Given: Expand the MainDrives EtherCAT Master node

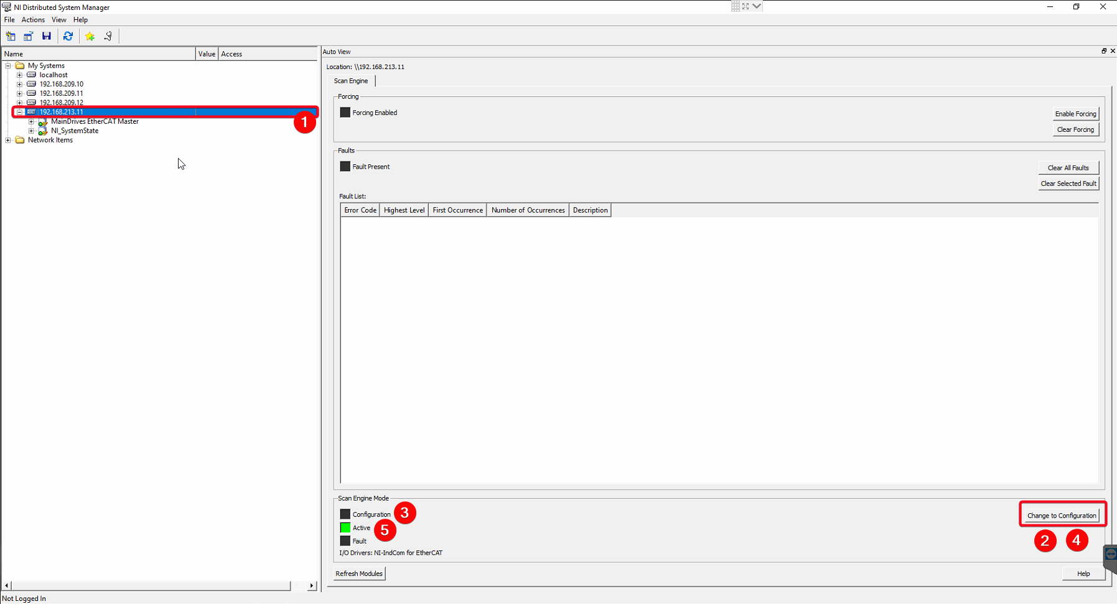Looking at the screenshot, I should point(31,121).
